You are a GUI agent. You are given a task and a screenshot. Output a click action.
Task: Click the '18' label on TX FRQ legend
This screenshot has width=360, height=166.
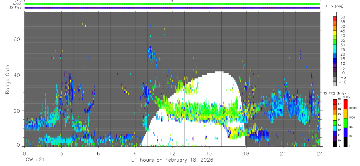tap(339, 99)
